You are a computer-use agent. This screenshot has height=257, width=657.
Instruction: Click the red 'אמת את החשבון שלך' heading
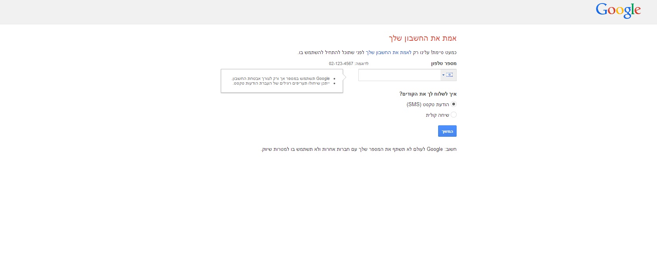(422, 38)
